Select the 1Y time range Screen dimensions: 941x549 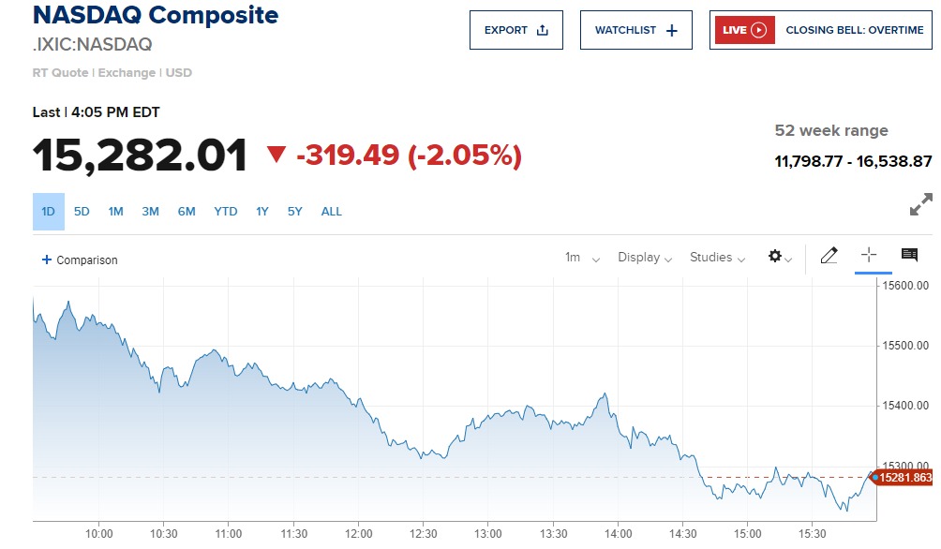pos(262,212)
